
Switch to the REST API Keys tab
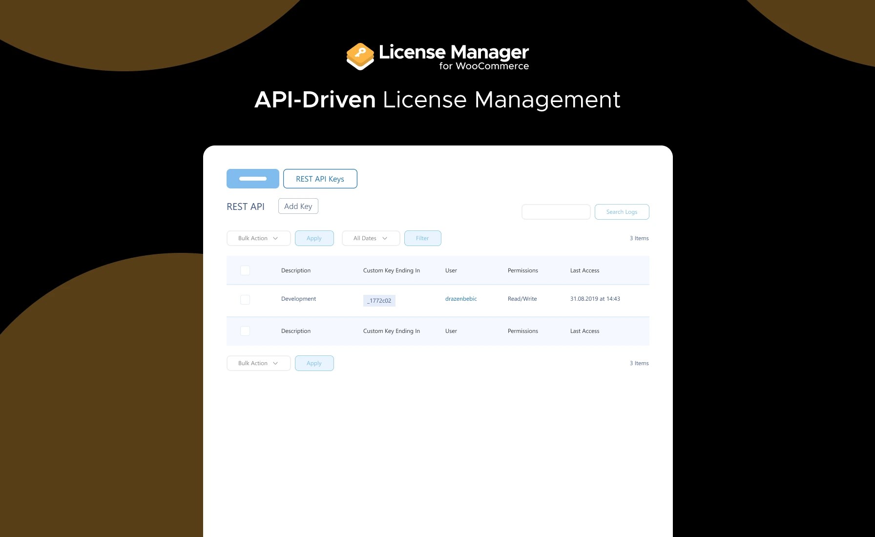tap(320, 179)
